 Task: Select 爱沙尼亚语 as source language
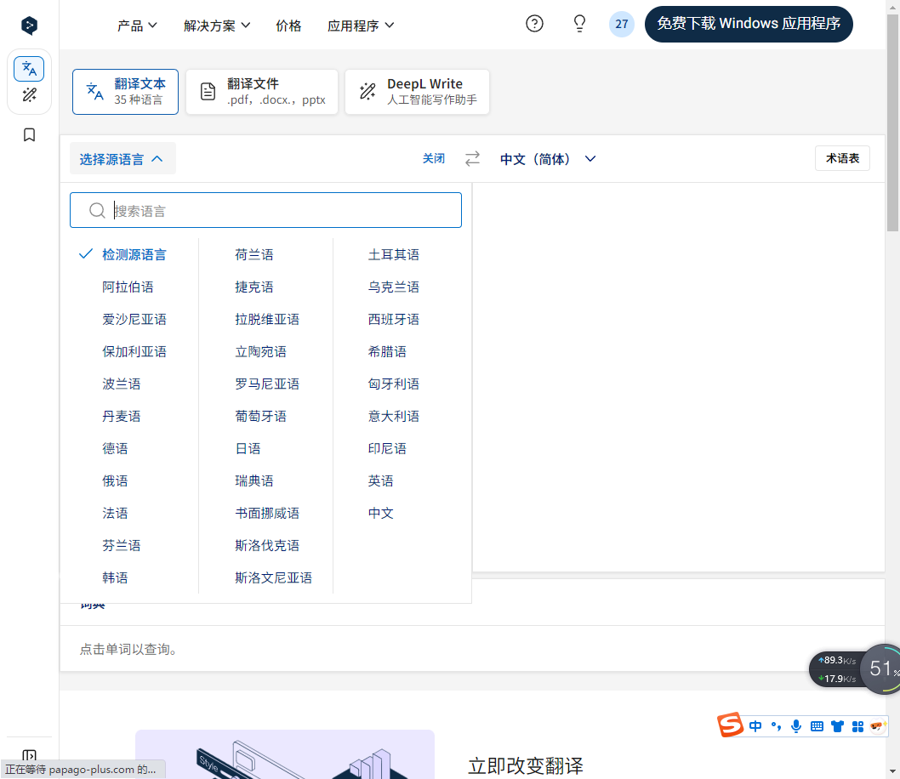point(134,320)
